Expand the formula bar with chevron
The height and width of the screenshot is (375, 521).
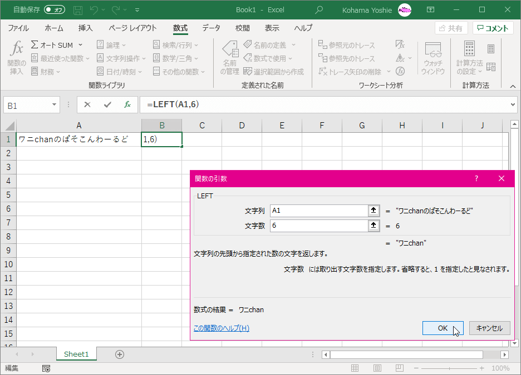click(x=513, y=104)
